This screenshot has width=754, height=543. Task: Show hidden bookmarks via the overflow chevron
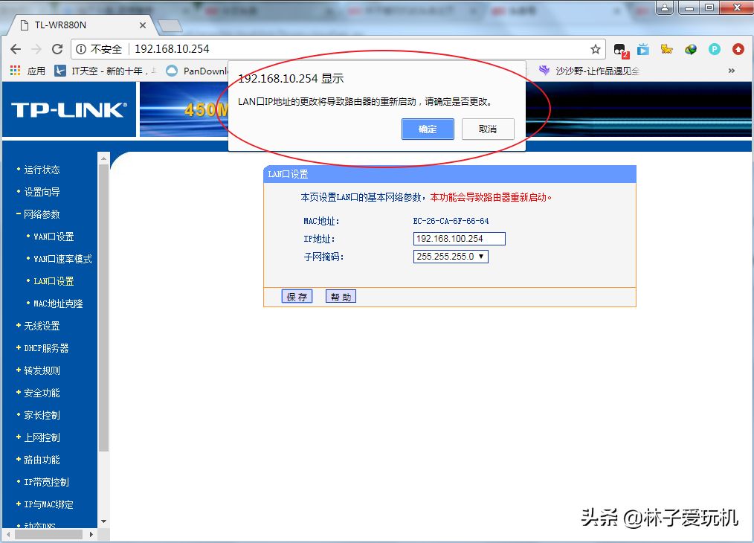pyautogui.click(x=731, y=71)
